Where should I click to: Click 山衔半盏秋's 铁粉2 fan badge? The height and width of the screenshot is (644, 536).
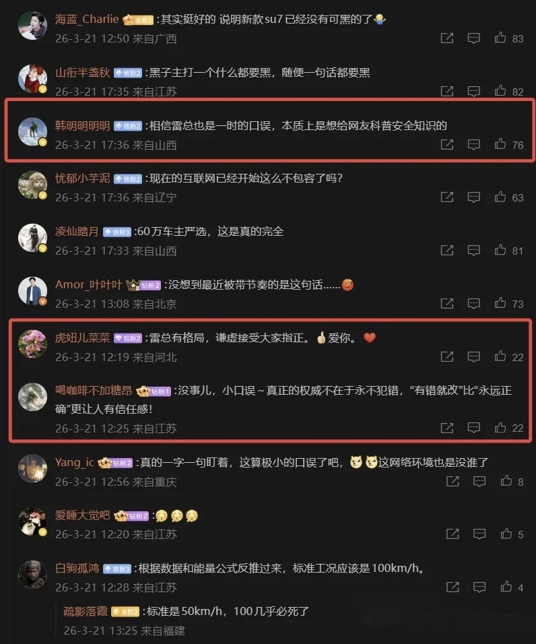128,73
